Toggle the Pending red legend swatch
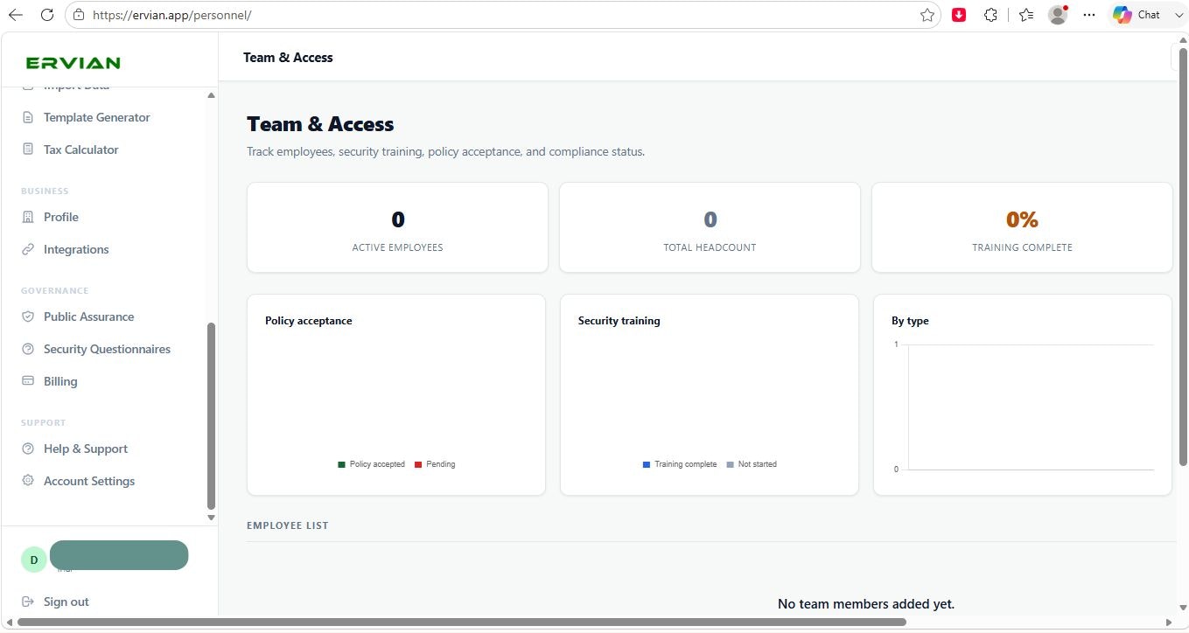1189x633 pixels. tap(418, 464)
